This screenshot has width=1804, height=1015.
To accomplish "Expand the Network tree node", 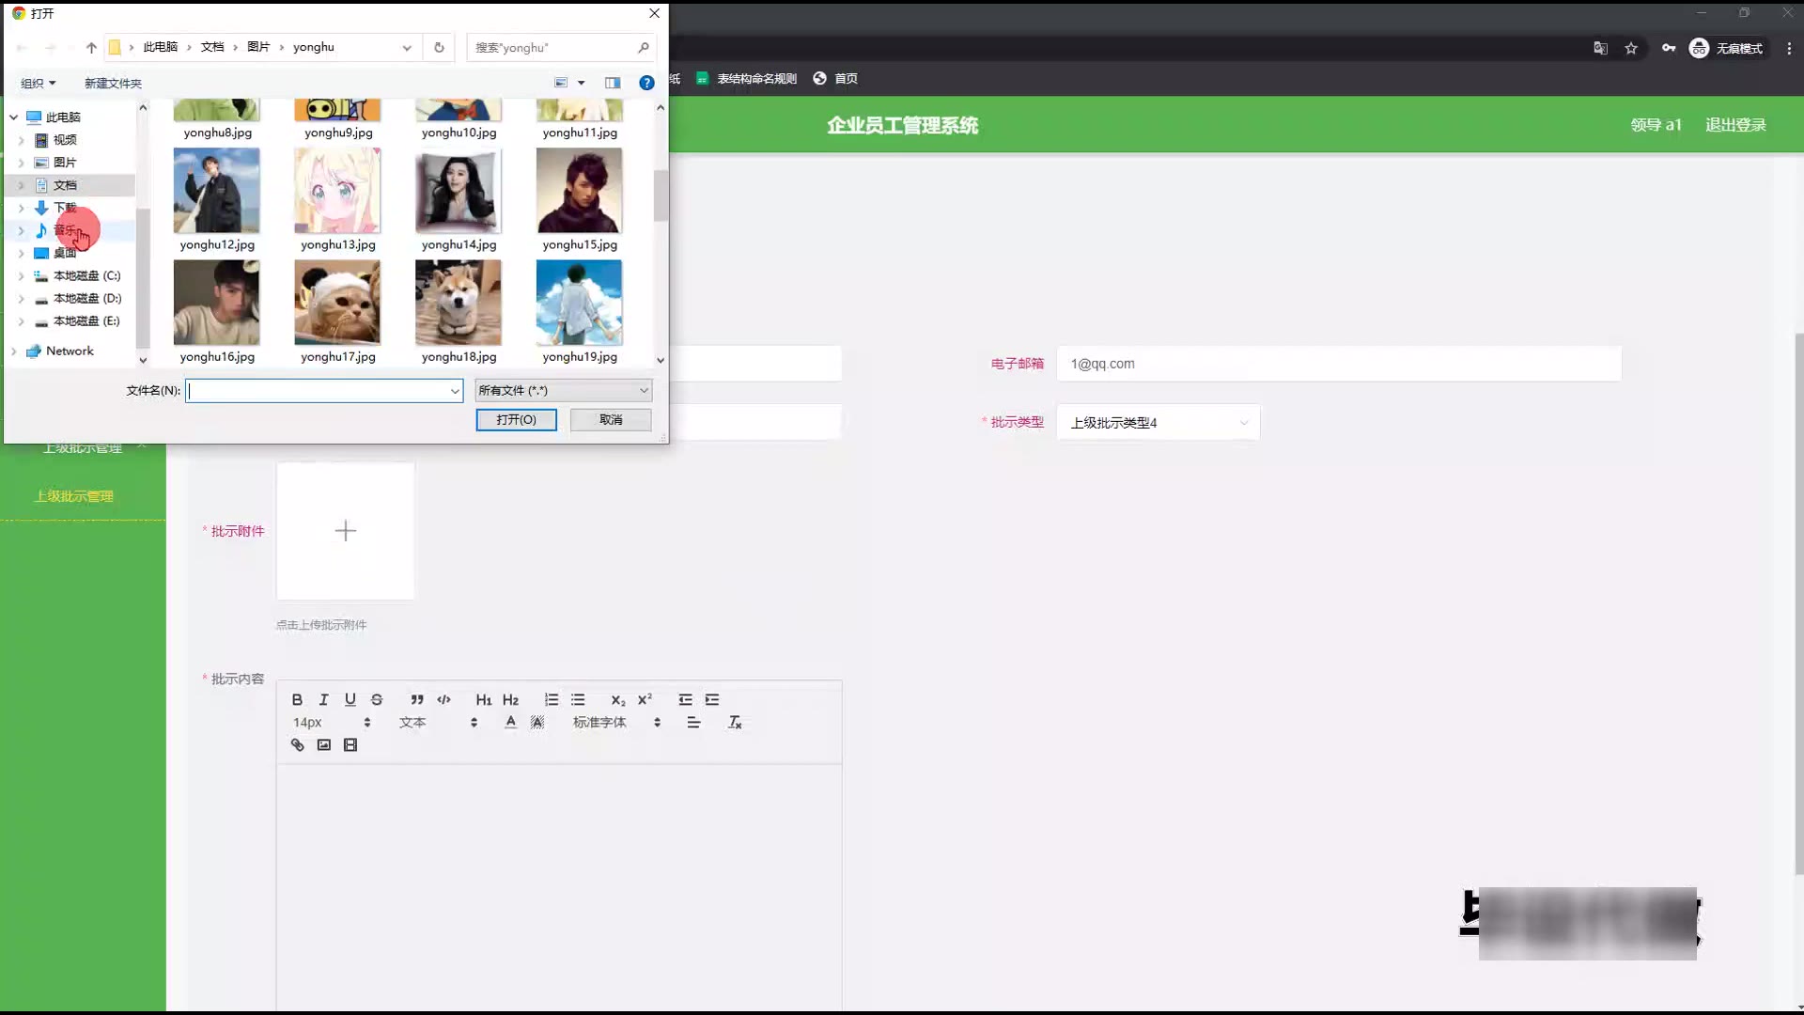I will click(13, 351).
